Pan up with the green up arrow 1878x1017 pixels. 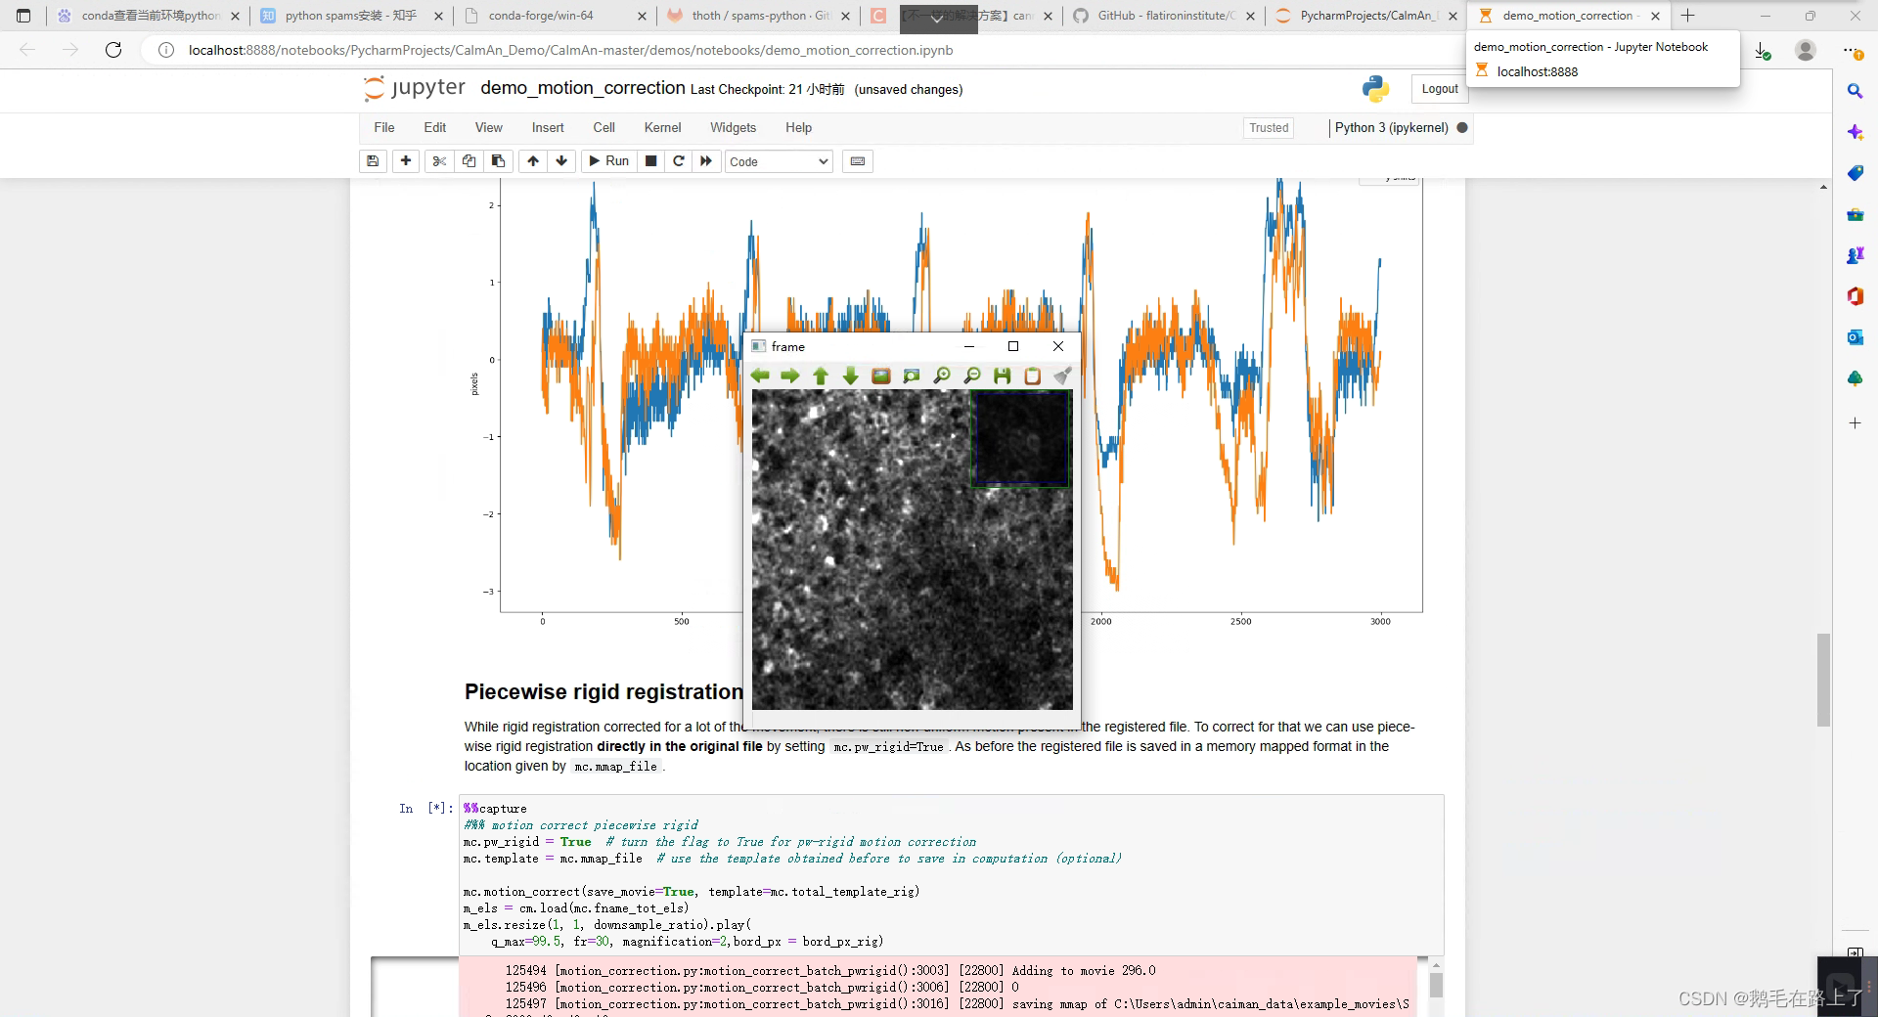[821, 376]
